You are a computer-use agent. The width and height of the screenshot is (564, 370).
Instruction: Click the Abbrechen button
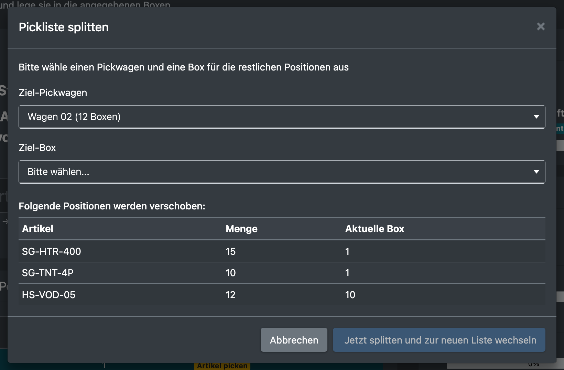tap(294, 340)
